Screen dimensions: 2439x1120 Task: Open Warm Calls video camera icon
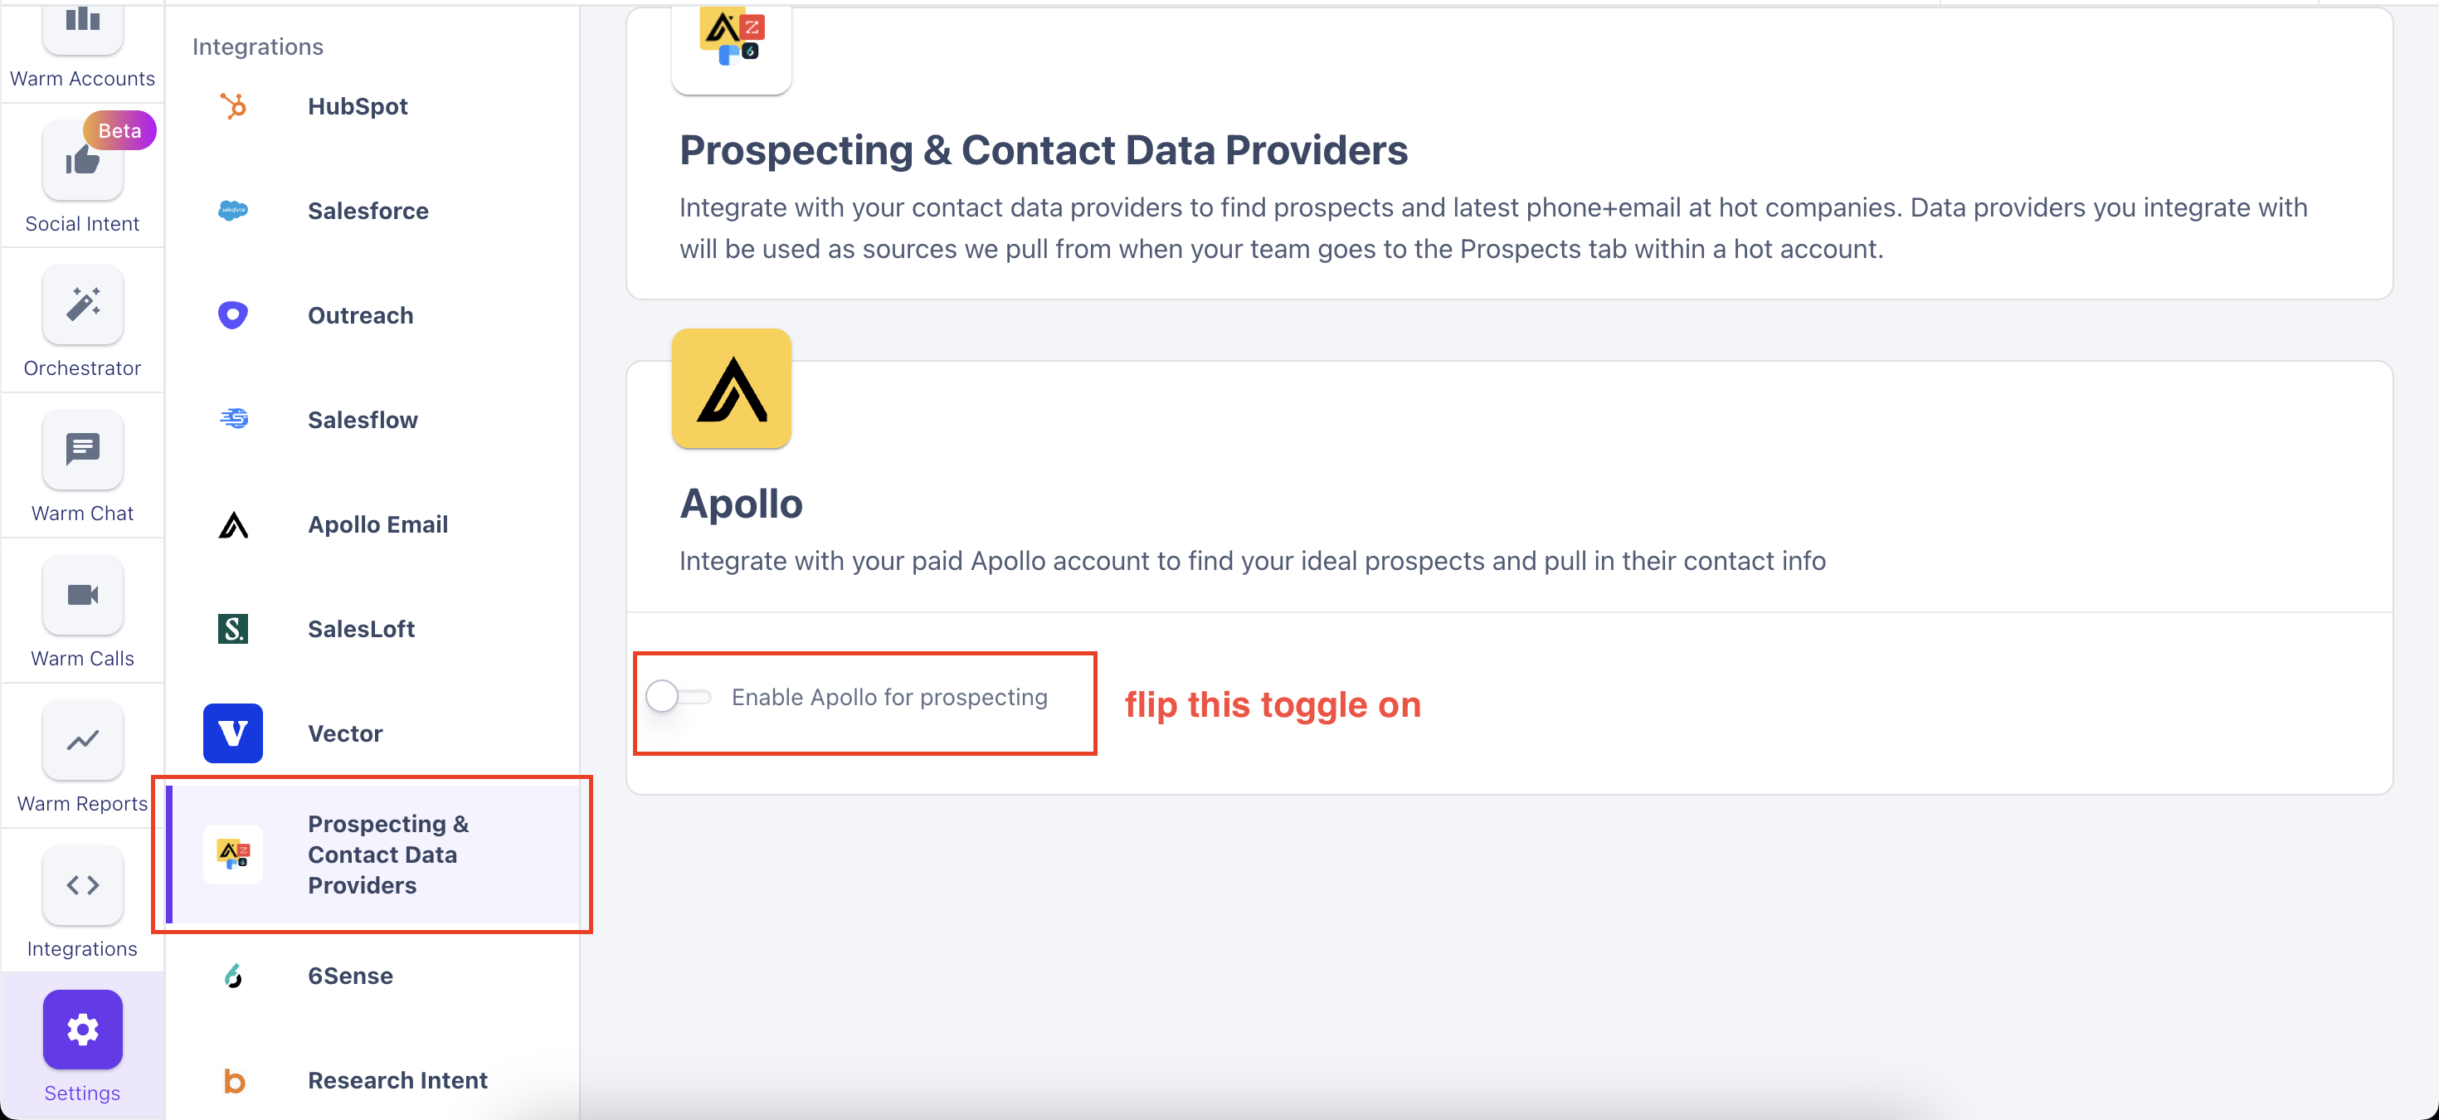click(82, 595)
